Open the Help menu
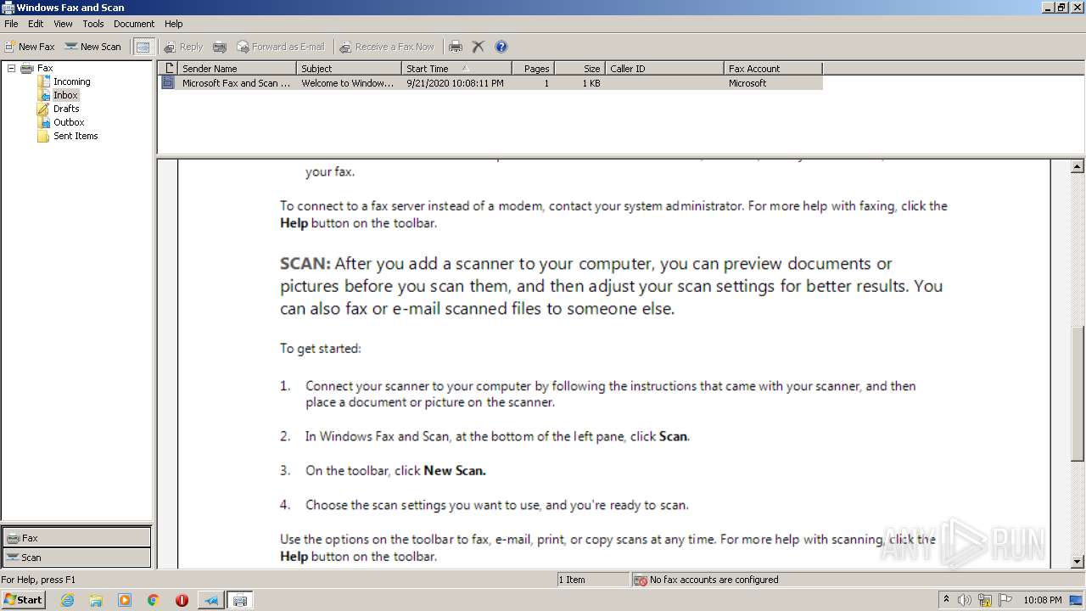 coord(173,24)
